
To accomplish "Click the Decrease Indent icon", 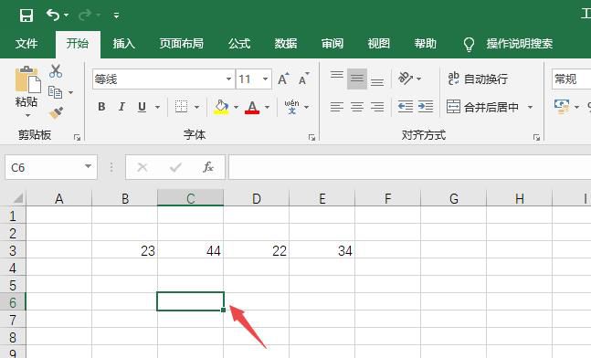I will click(x=406, y=107).
